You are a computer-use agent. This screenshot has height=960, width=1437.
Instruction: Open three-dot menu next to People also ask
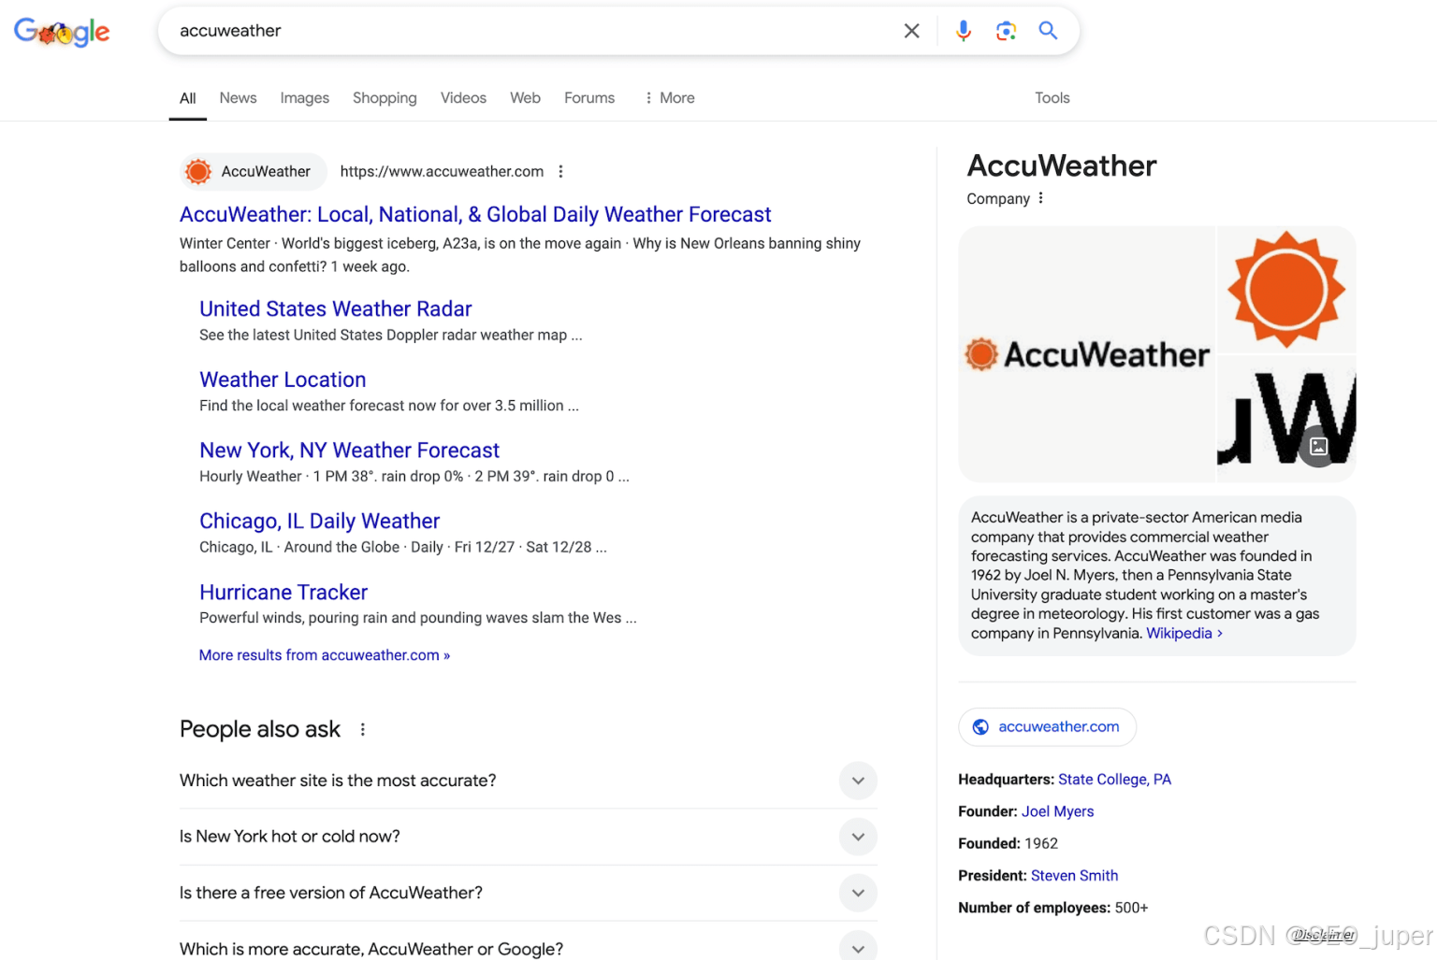tap(363, 729)
